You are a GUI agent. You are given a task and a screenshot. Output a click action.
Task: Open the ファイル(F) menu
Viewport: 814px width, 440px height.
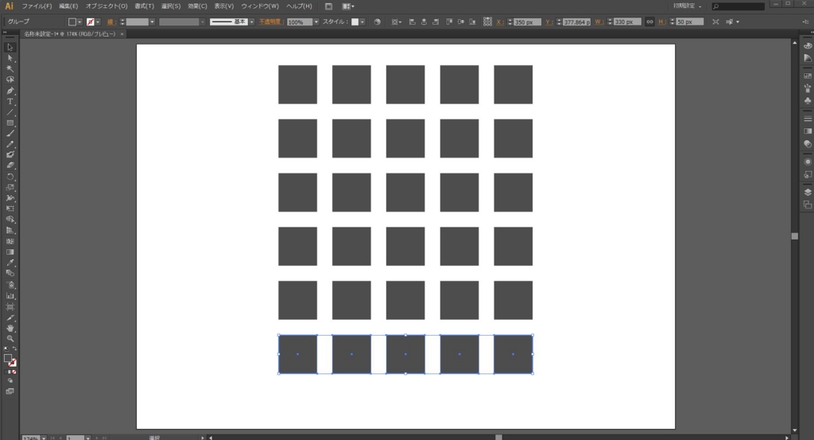37,6
